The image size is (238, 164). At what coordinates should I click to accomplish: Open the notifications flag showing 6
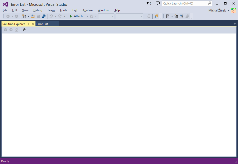pos(148,3)
